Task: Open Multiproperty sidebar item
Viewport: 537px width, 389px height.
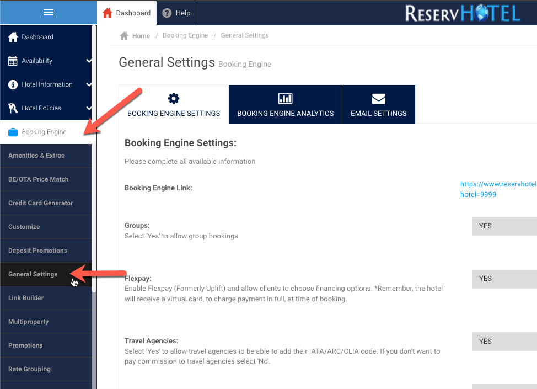Action: click(x=46, y=322)
